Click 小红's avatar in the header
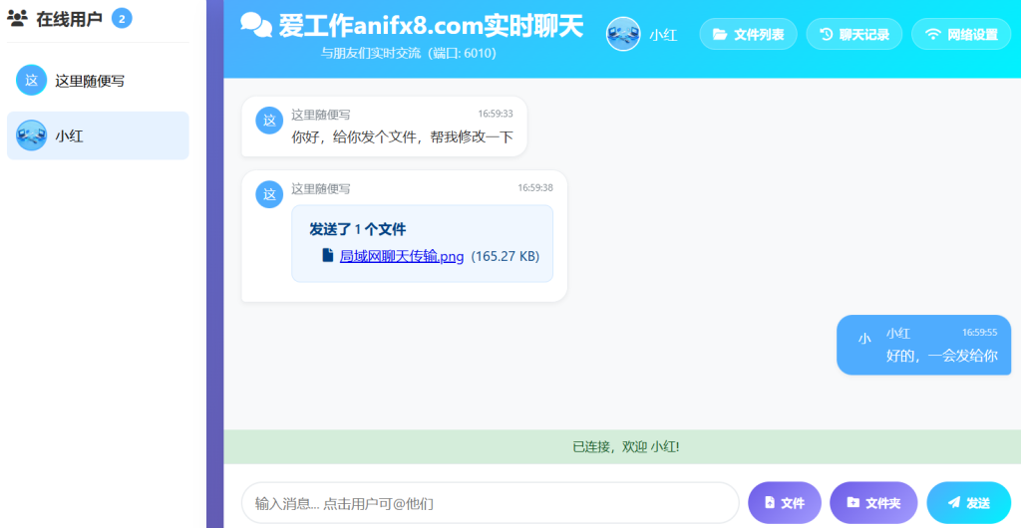Screen dimensions: 1021x528 623,35
